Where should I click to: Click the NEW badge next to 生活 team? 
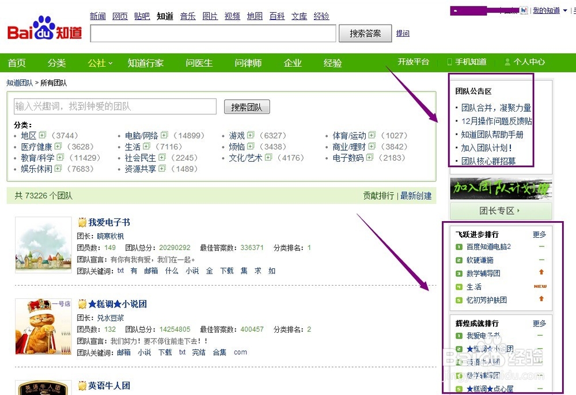pos(540,286)
